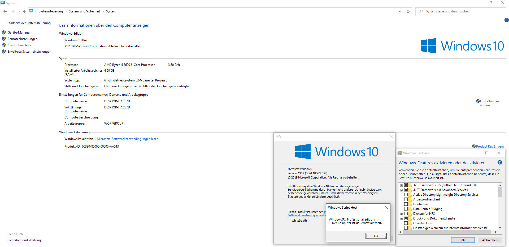Viewport: 509px width, 247px height.
Task: Expand the .NET Framework 3.5 tree node
Action: pos(401,185)
